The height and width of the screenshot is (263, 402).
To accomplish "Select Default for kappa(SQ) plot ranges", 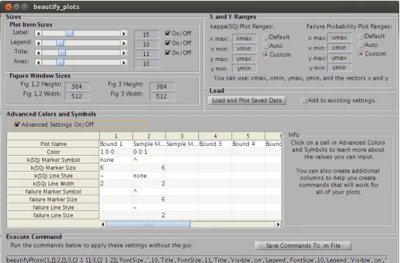I will [266, 37].
